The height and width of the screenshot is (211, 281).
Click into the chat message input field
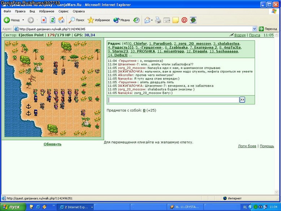pos(174,100)
